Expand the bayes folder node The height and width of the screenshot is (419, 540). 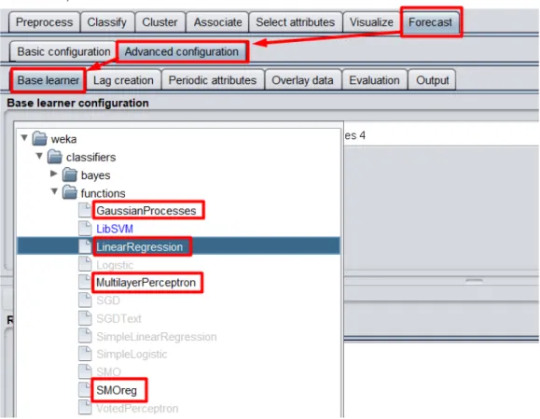54,174
